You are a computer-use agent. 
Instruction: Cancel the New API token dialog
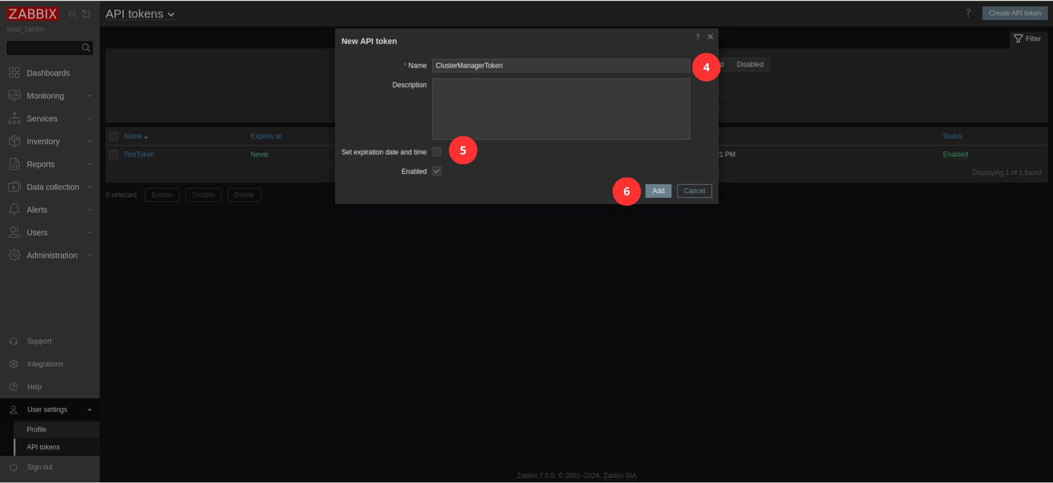[694, 191]
